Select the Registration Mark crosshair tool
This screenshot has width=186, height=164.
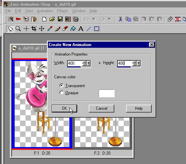point(26,29)
